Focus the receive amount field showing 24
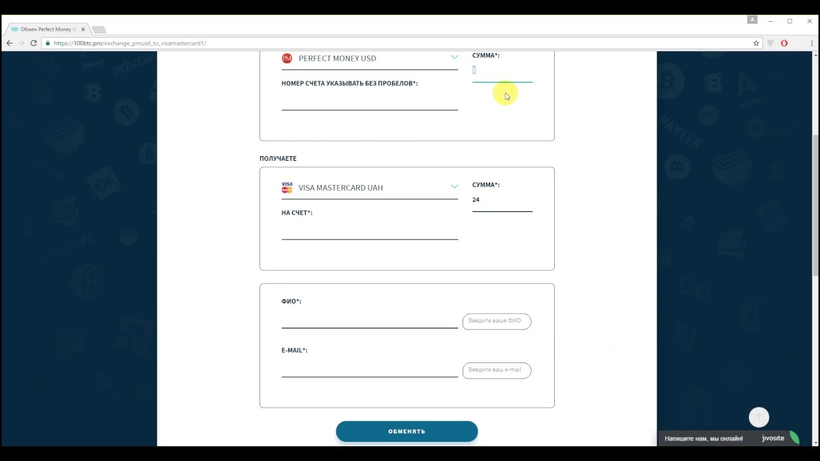The image size is (820, 461). [x=502, y=200]
